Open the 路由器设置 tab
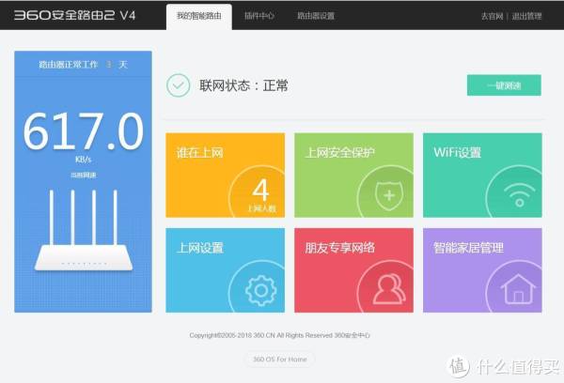The width and height of the screenshot is (564, 383). [316, 16]
